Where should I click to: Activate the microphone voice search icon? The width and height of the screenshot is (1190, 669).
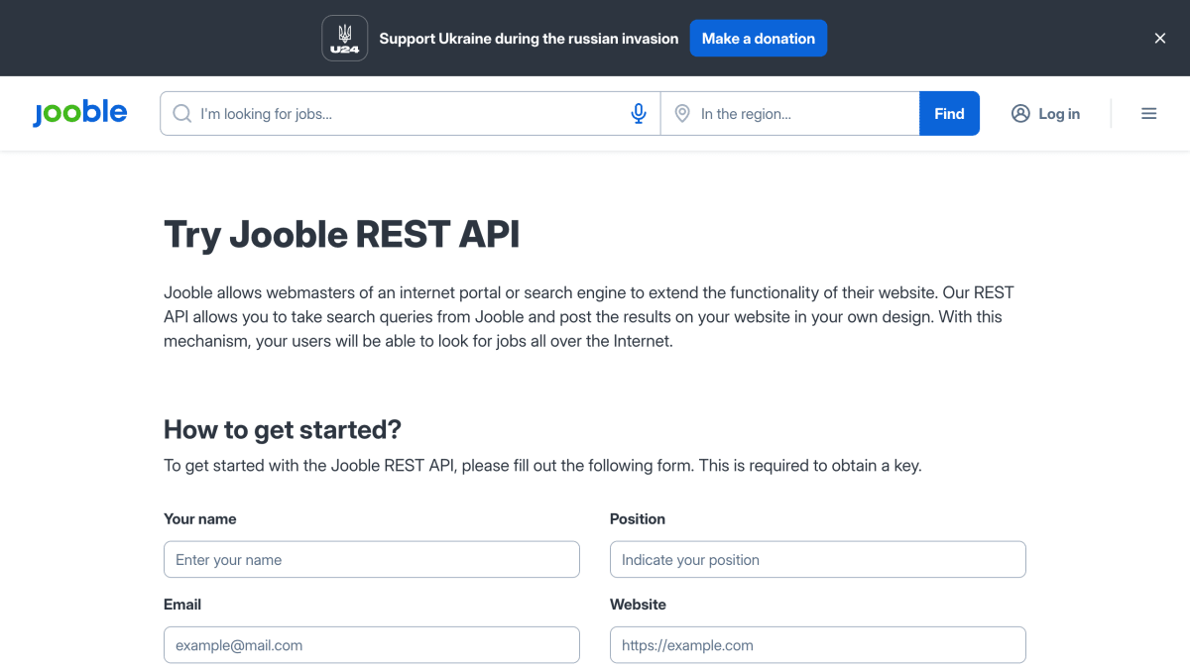(x=640, y=114)
